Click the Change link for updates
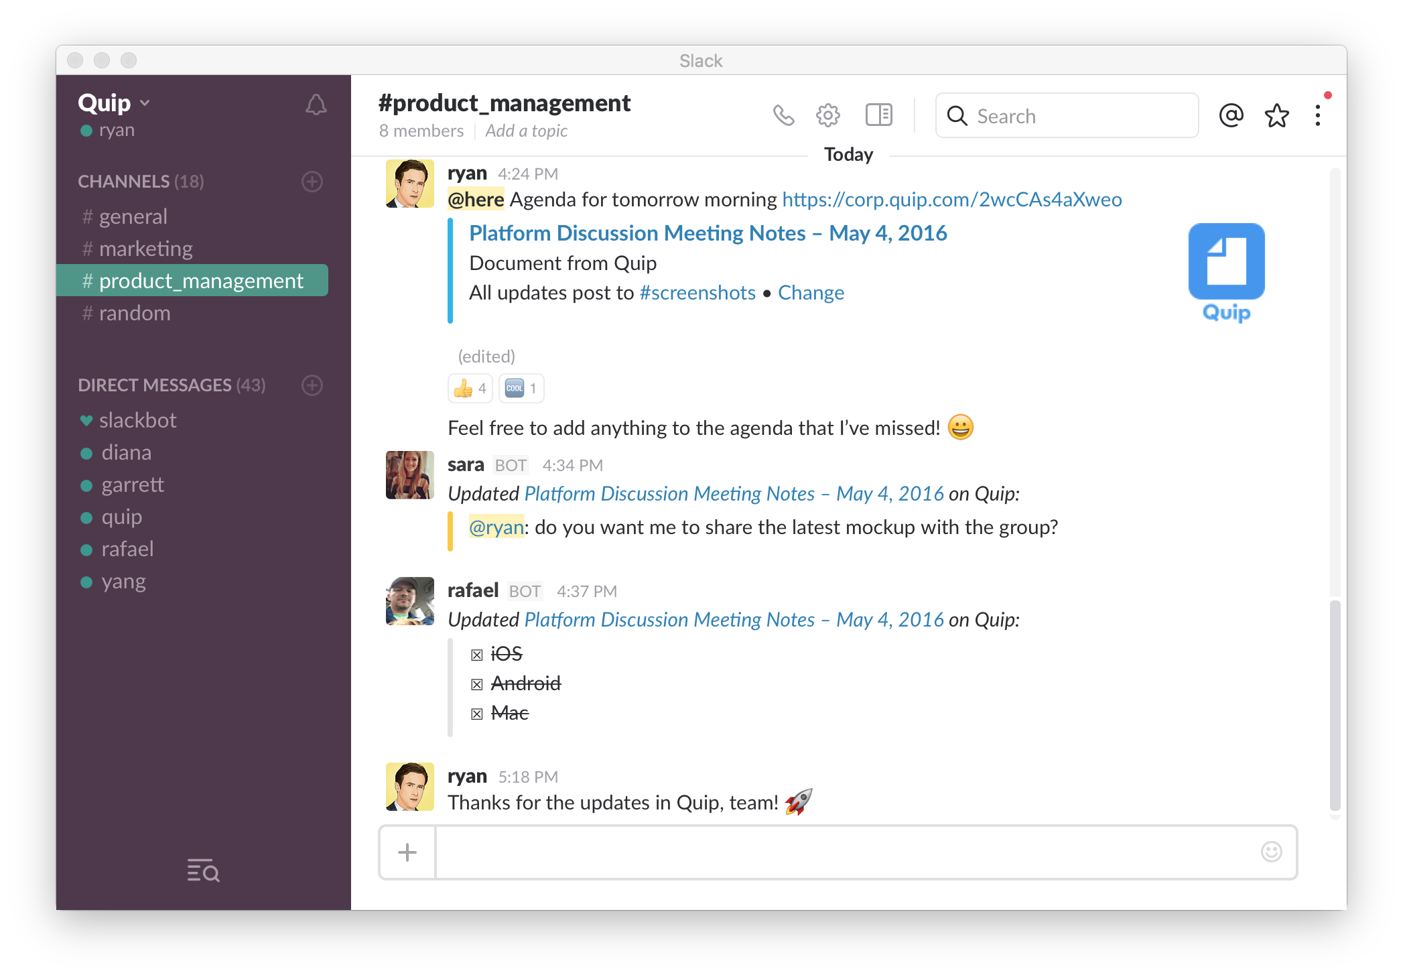1403x977 pixels. (811, 293)
